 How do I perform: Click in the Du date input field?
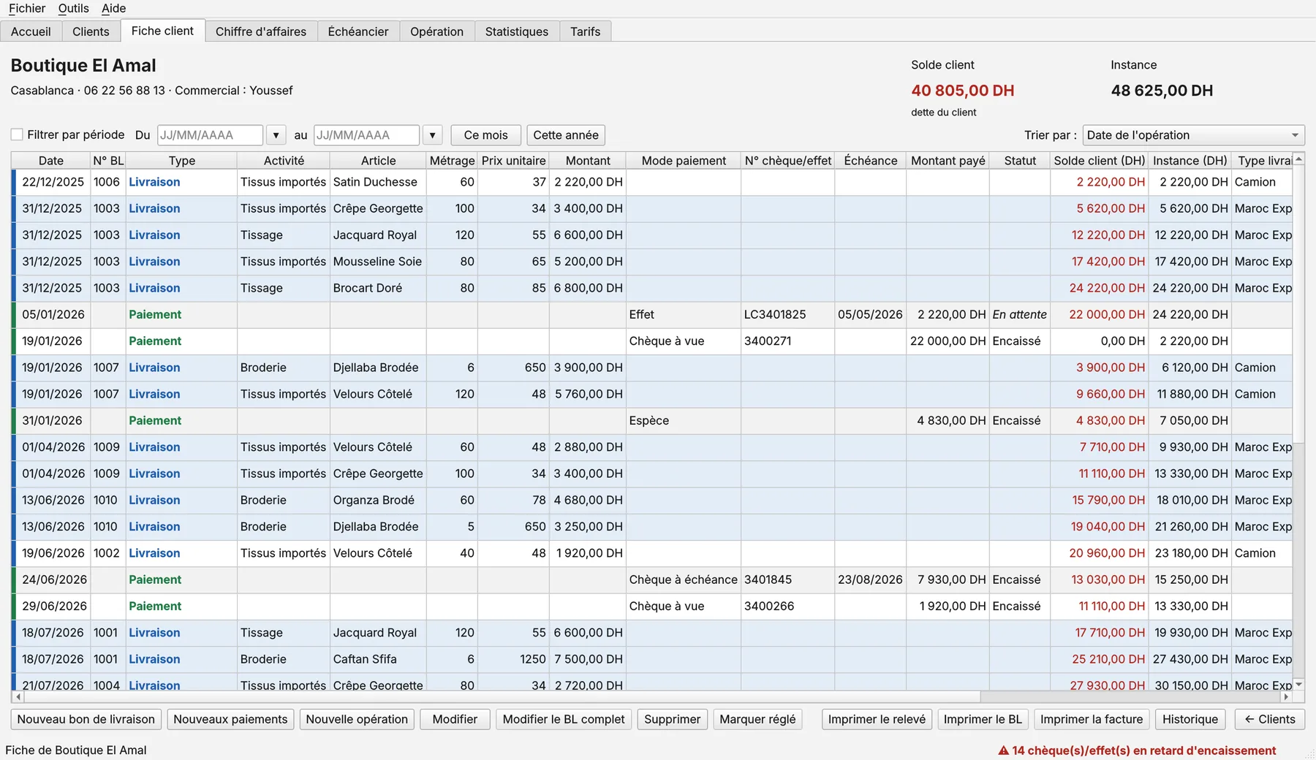point(210,135)
